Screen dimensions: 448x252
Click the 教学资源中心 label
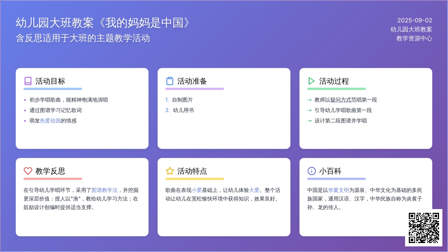414,38
